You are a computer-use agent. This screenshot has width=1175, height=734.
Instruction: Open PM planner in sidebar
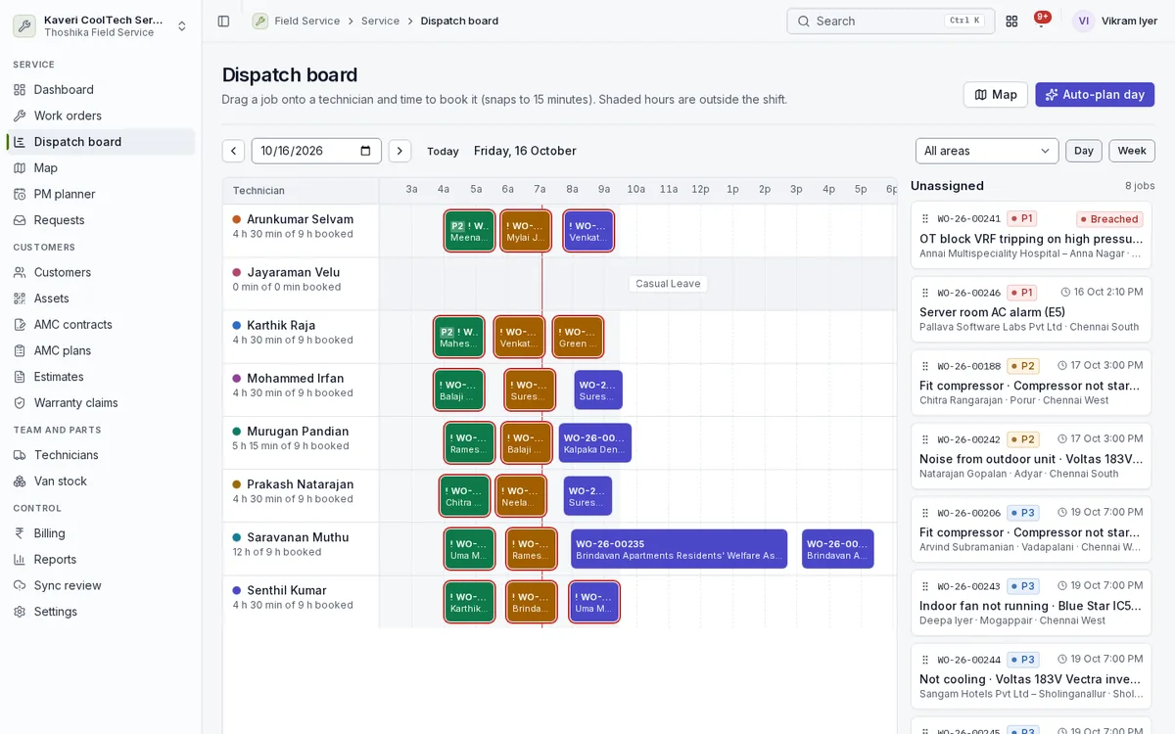tap(101, 194)
